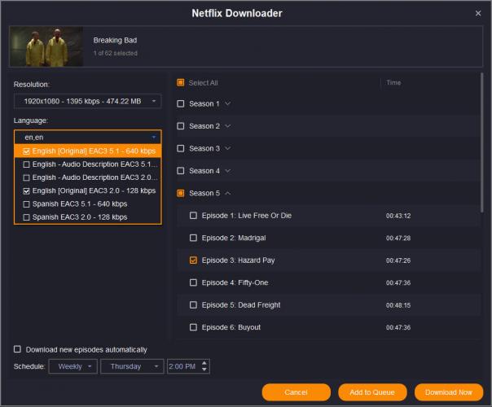Viewport: 492px width, 407px height.
Task: Check Episode 1: Live Free Or Die
Action: (193, 216)
